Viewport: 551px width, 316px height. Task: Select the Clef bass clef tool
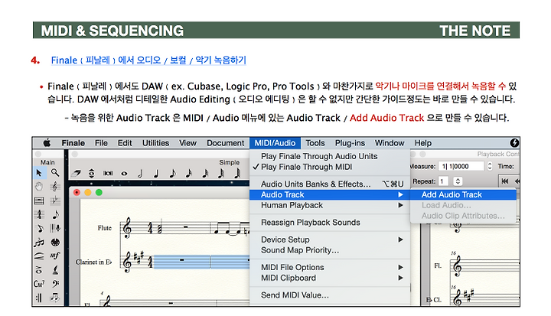click(55, 284)
